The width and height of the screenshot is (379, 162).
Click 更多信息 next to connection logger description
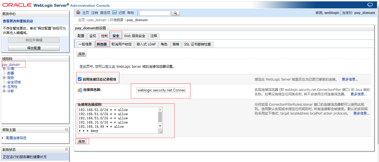(350, 79)
